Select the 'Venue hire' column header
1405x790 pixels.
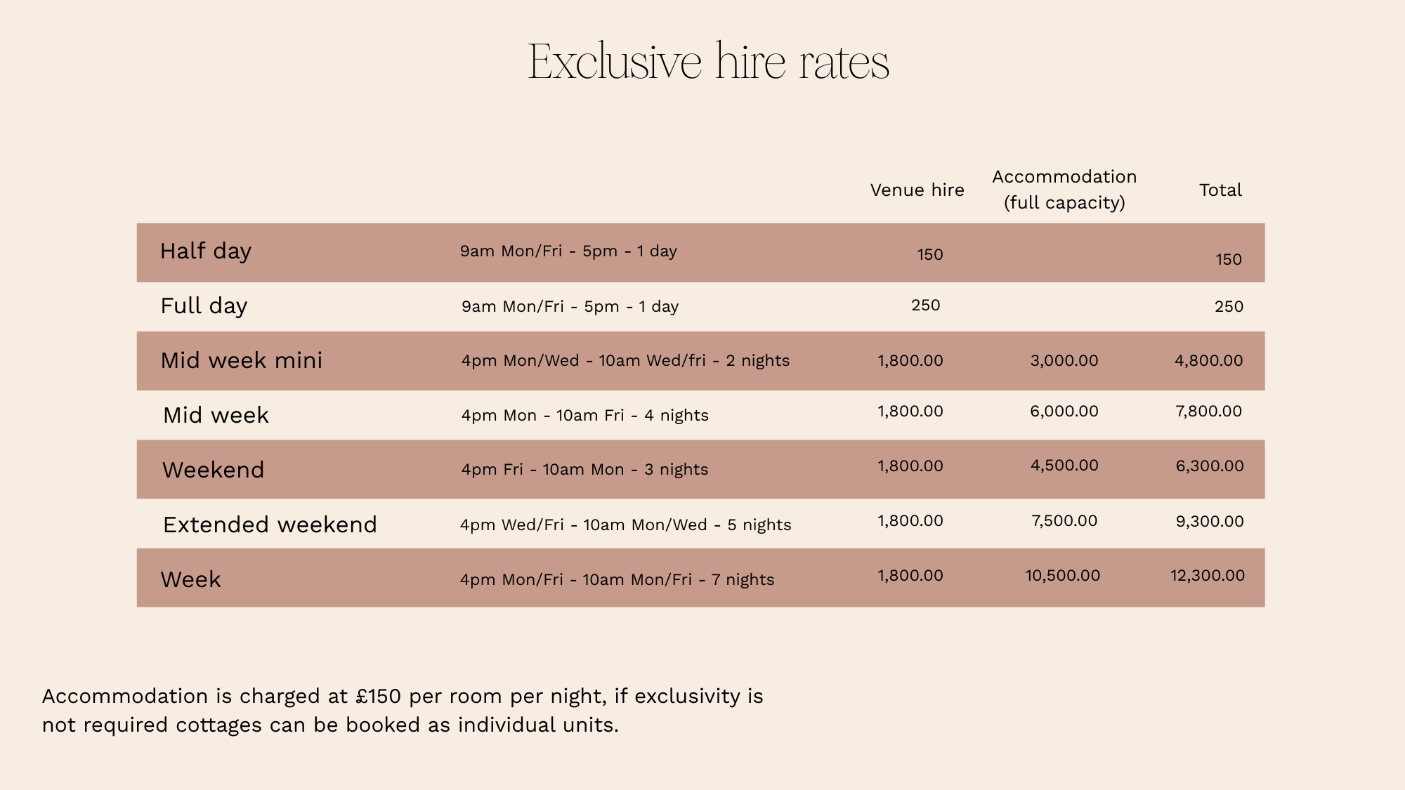(x=917, y=190)
